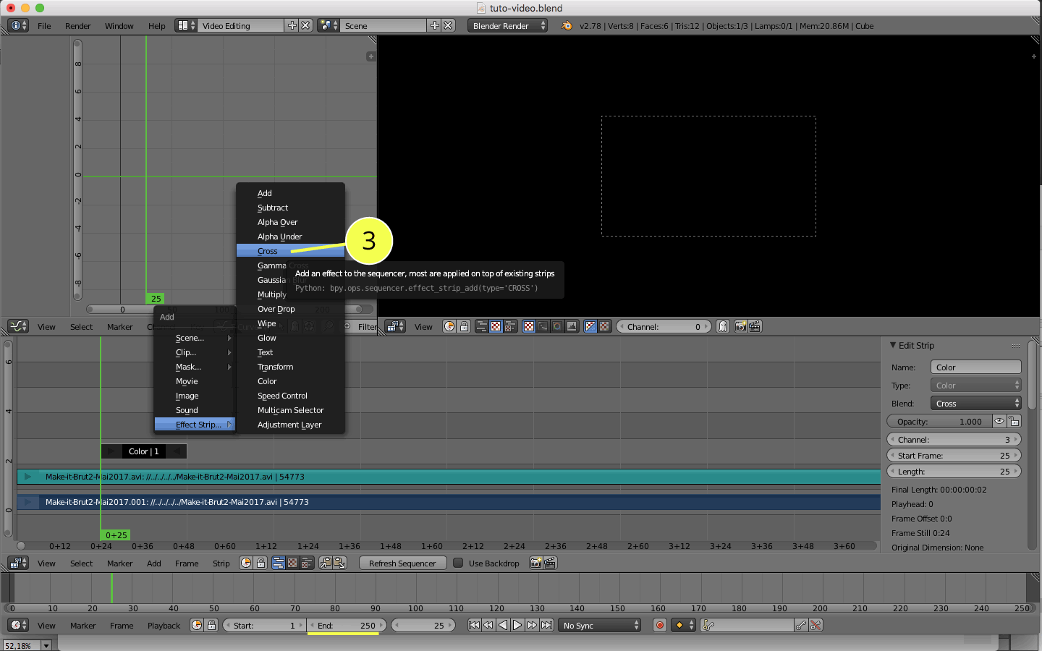
Task: Select Histogram display mode
Action: tap(572, 327)
